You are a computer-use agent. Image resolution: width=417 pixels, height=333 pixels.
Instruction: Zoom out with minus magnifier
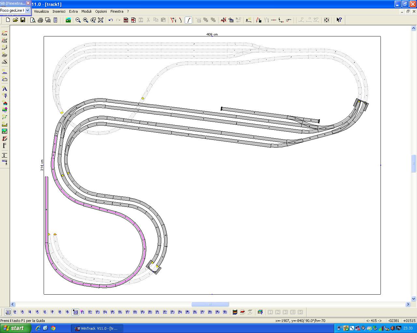78,20
